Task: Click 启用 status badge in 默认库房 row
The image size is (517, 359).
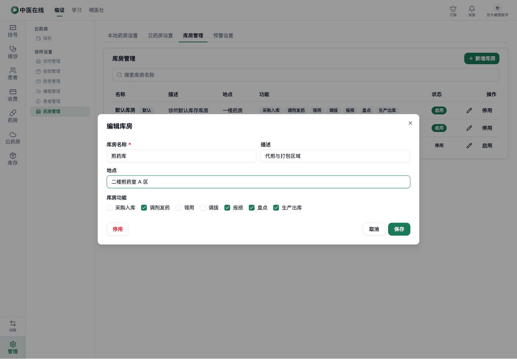Action: 439,110
